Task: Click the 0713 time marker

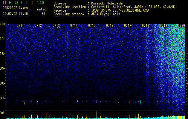Action: tap(56, 25)
